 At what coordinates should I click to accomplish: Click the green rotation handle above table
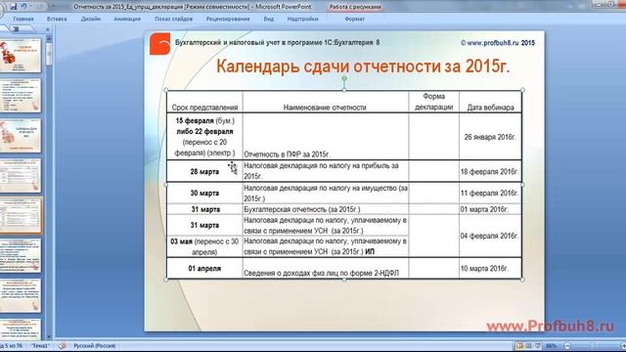344,79
